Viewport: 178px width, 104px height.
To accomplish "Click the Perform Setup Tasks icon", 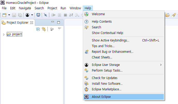I will point(86,71).
